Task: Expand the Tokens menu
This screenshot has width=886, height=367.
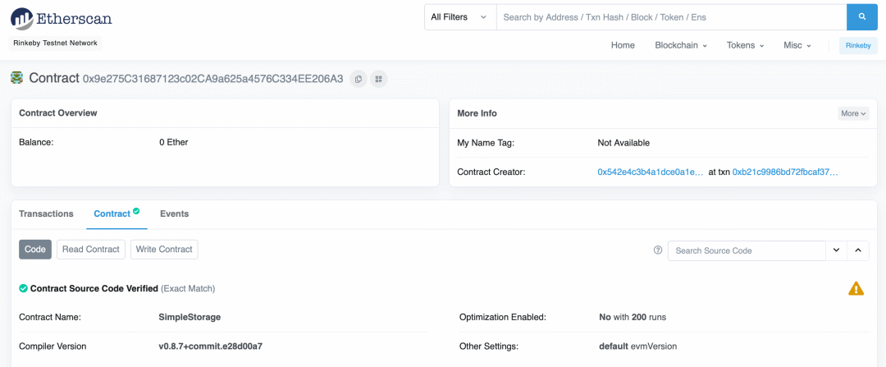Action: tap(745, 45)
